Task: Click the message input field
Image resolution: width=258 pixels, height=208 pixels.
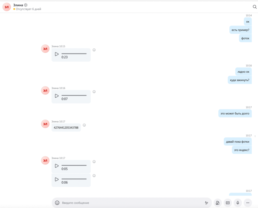Action: [x=130, y=203]
